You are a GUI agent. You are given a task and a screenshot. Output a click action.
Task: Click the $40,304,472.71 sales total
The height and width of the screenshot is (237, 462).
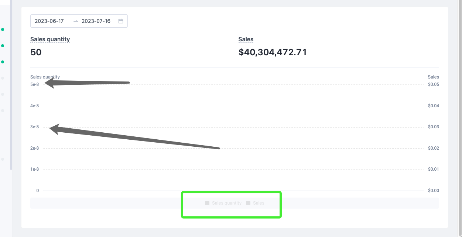(x=273, y=52)
